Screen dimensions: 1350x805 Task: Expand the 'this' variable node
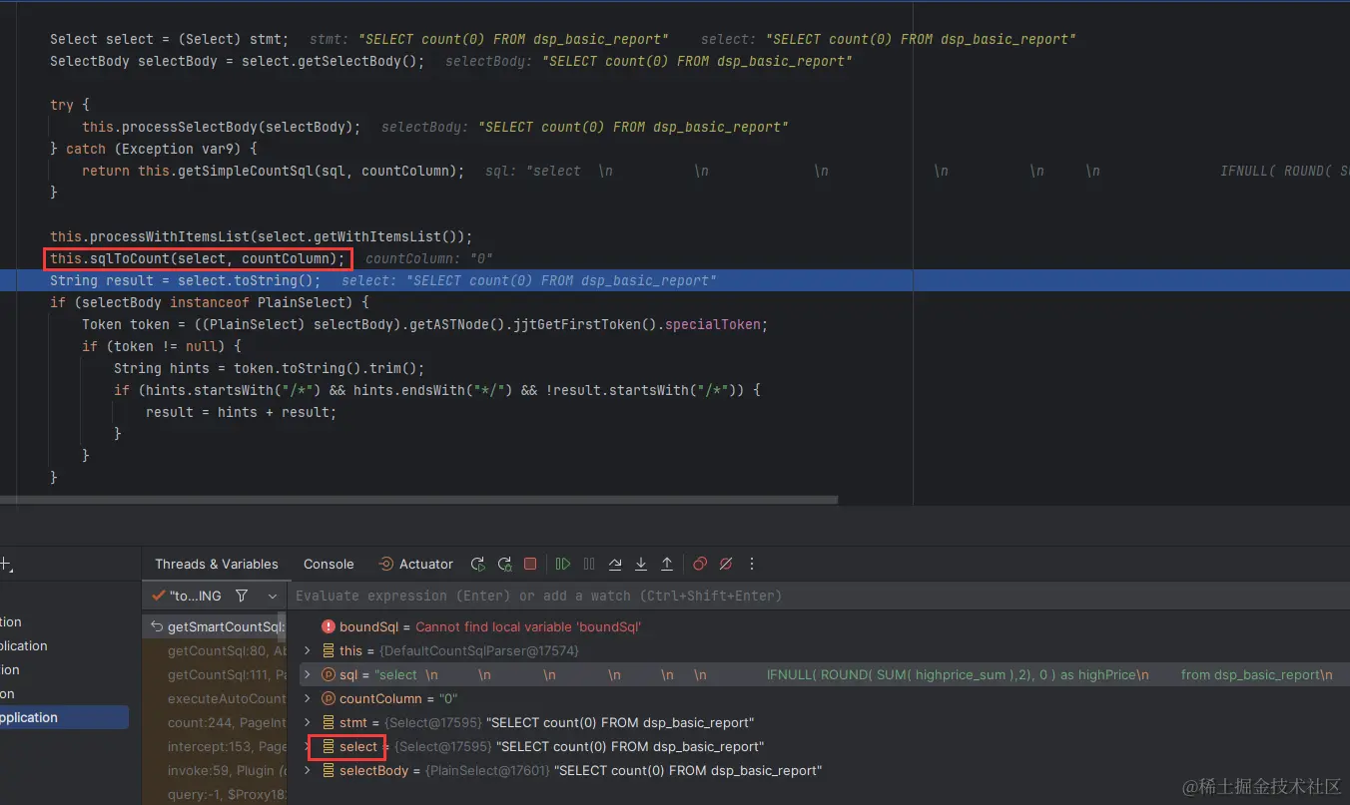[x=308, y=650]
